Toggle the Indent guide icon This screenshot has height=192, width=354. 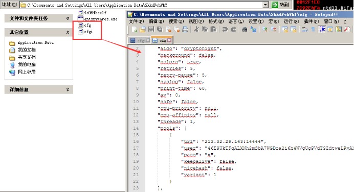(x=322, y=29)
